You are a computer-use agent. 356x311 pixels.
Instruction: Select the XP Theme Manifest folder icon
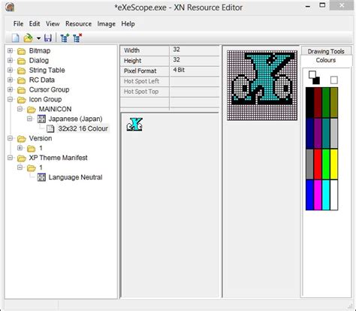[x=22, y=159]
